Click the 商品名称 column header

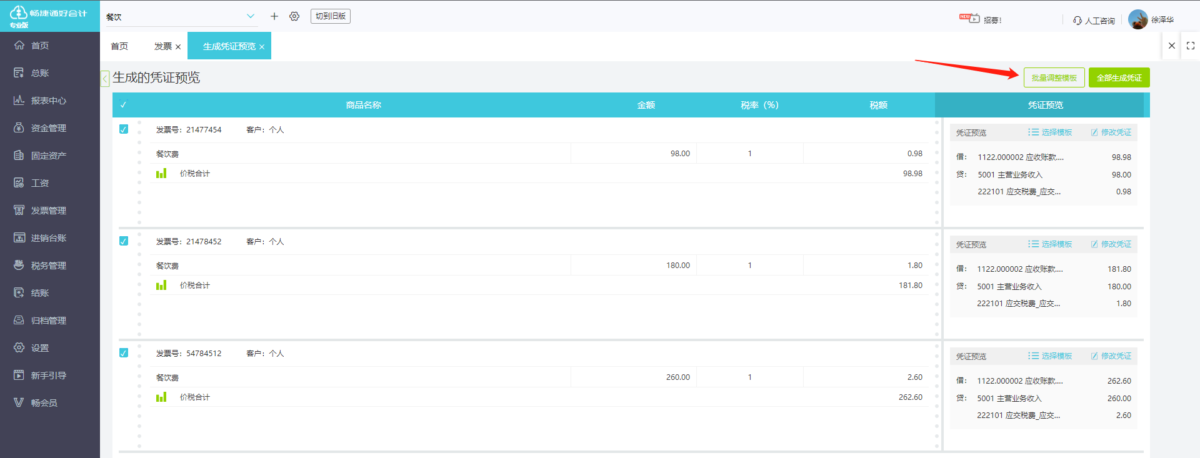coord(364,105)
